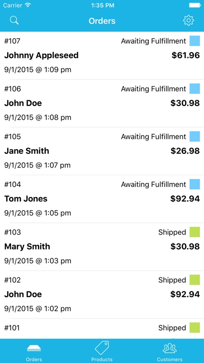Open order #106 from John Doe
Viewport: 204px width, 363px height.
(x=102, y=103)
